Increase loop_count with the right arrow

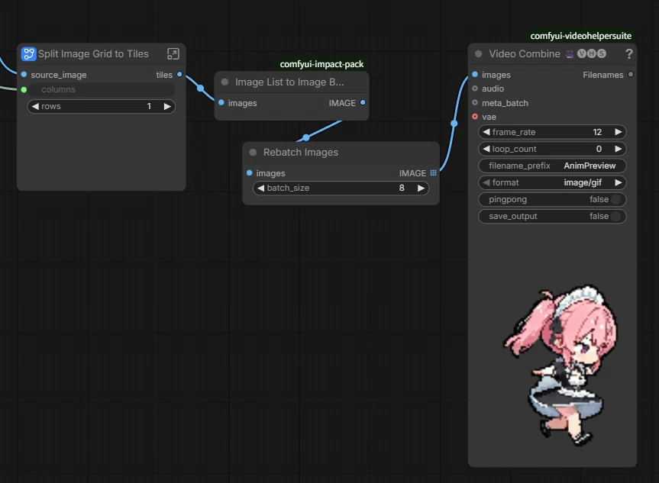point(619,149)
